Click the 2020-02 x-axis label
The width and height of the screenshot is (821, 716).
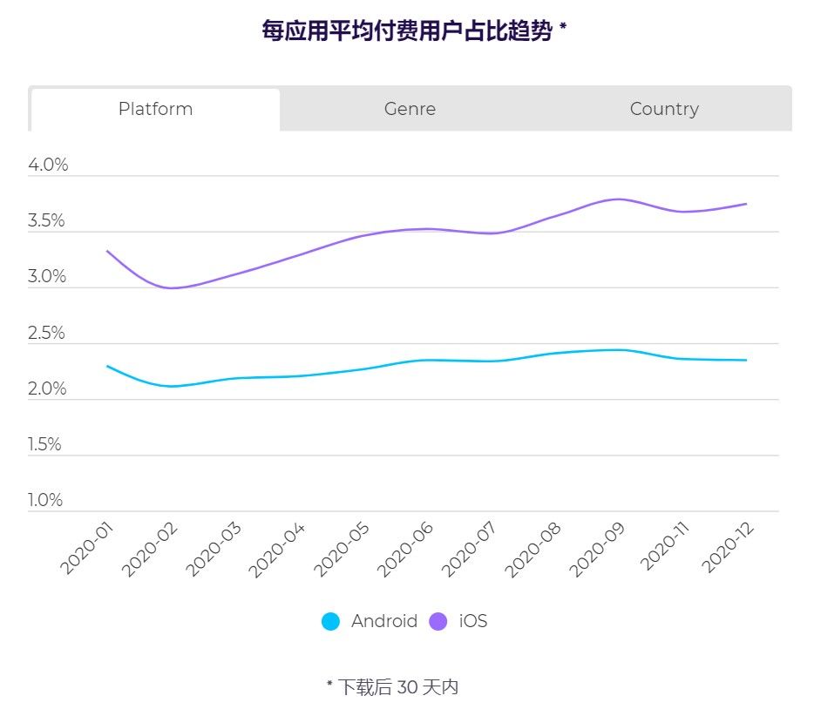[x=150, y=549]
